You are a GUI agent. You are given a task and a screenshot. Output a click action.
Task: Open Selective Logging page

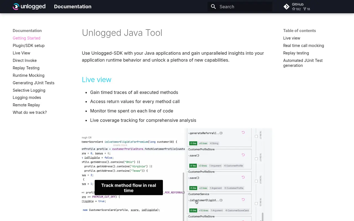coord(29,90)
